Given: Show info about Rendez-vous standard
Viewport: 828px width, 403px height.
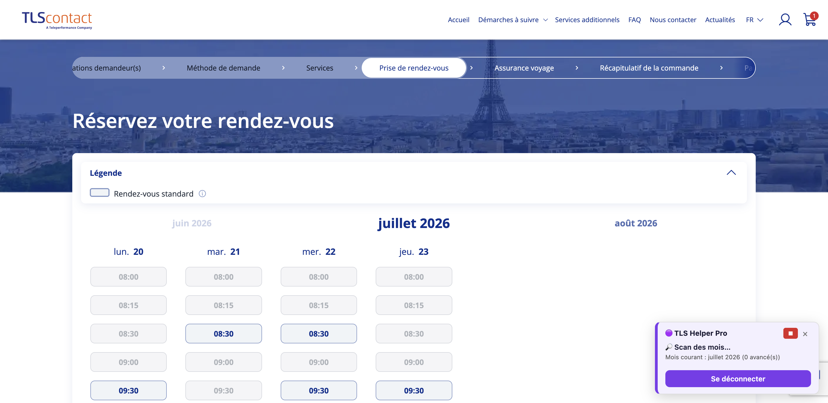Looking at the screenshot, I should (202, 194).
